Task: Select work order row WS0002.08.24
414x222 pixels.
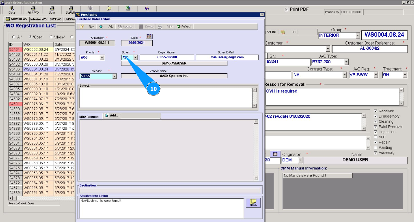Action: [x=41, y=50]
